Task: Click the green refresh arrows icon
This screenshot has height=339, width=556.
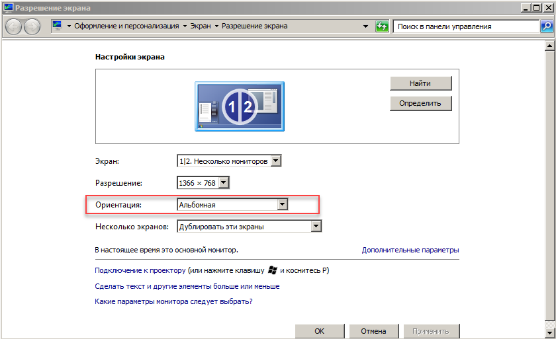Action: [382, 26]
